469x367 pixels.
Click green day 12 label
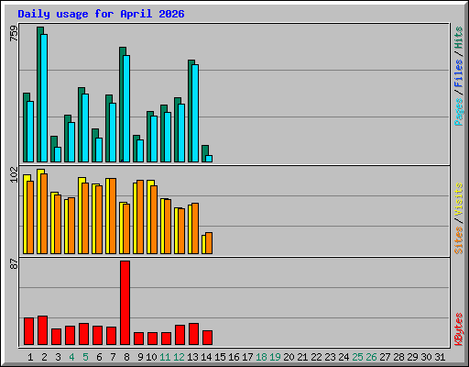click(x=179, y=357)
